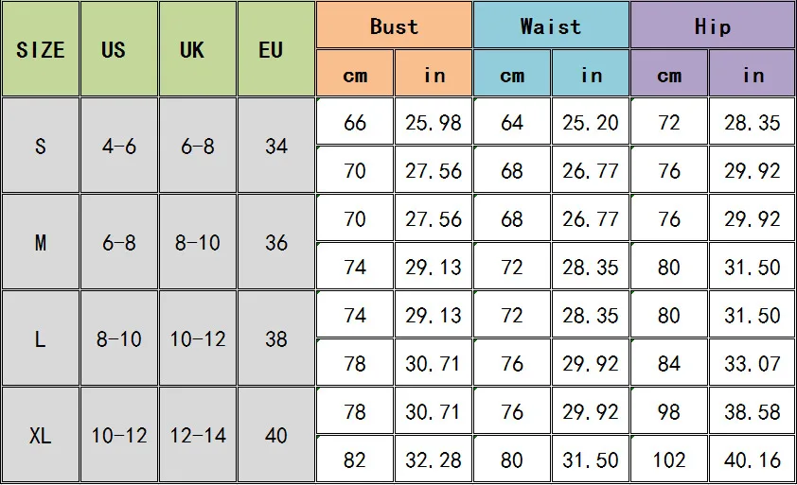797x485 pixels.
Task: Select the EU column header
Action: 275,49
